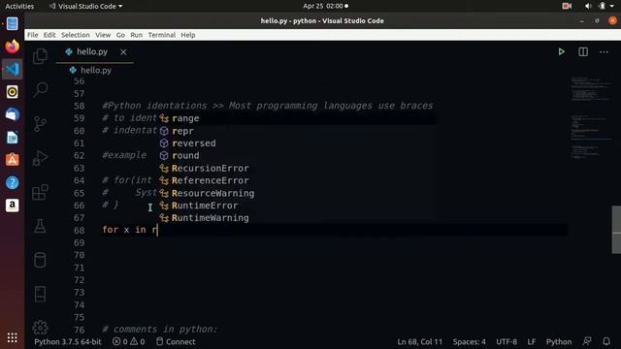Open the system status menu arrow

(612, 6)
